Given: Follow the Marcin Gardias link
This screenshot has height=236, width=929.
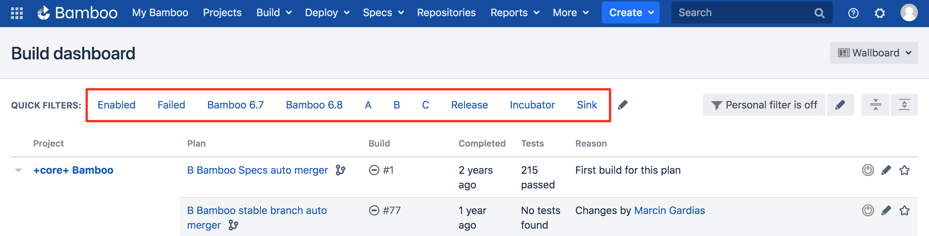Looking at the screenshot, I should click(x=670, y=210).
